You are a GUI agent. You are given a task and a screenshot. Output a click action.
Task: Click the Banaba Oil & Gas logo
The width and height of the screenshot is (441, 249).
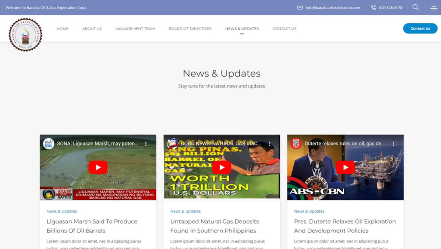[x=25, y=35]
